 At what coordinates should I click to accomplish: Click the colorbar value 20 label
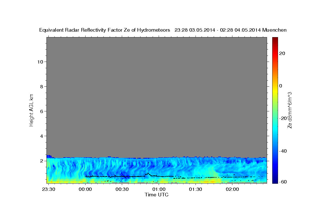point(282,53)
